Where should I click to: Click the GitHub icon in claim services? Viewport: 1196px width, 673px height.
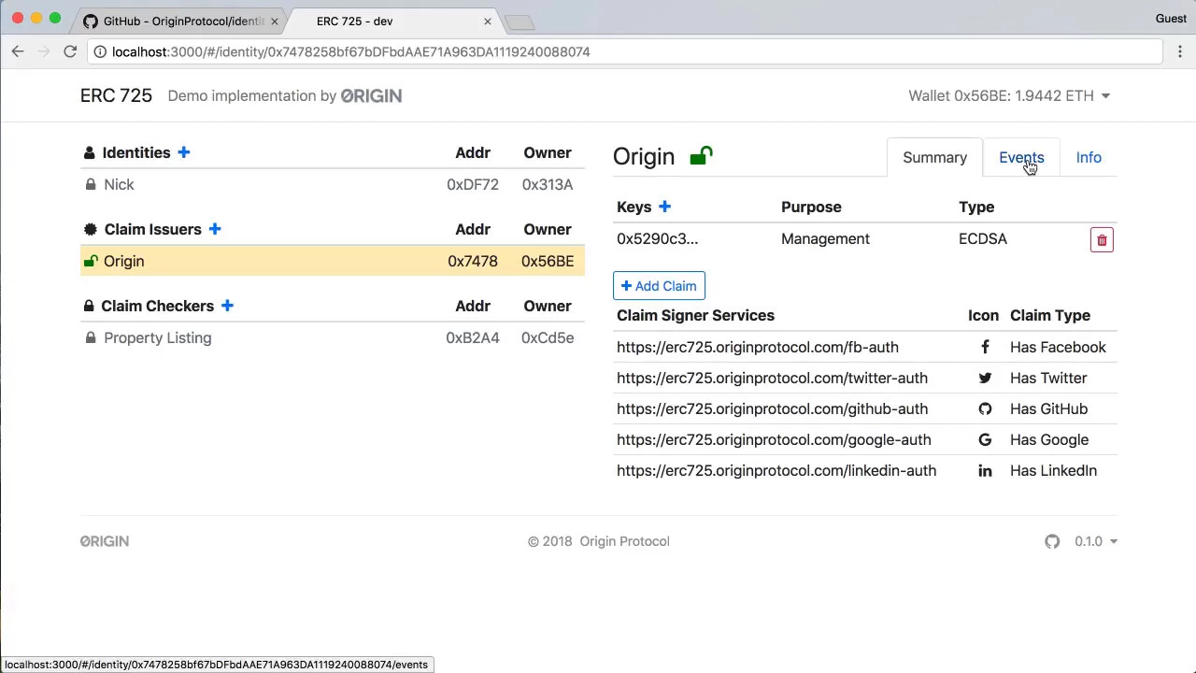pos(985,408)
